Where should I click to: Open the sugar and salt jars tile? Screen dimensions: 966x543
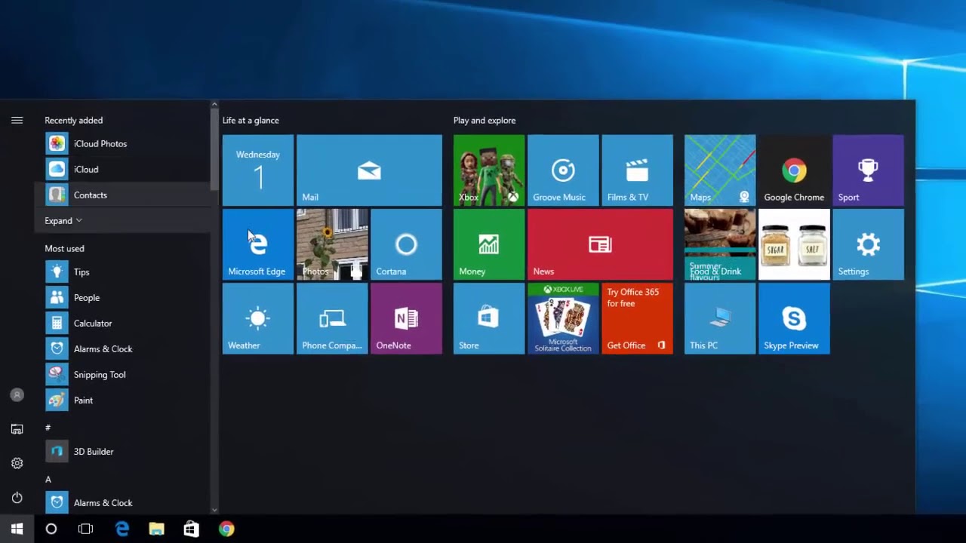[x=794, y=244]
